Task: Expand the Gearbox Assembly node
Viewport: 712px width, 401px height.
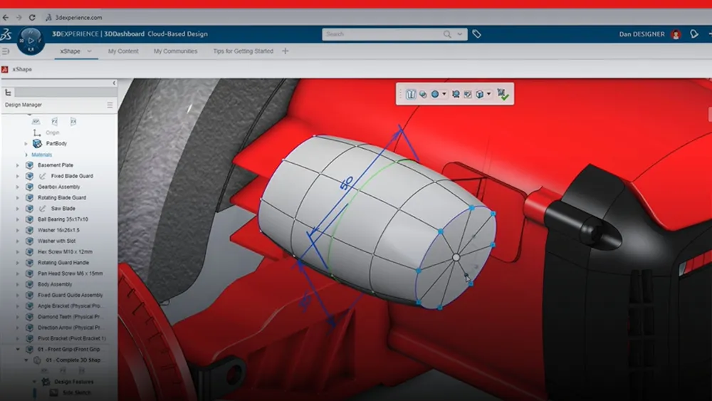Action: click(18, 187)
